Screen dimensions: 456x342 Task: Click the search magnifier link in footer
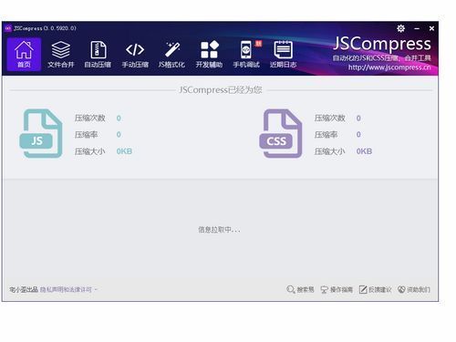pyautogui.click(x=300, y=290)
